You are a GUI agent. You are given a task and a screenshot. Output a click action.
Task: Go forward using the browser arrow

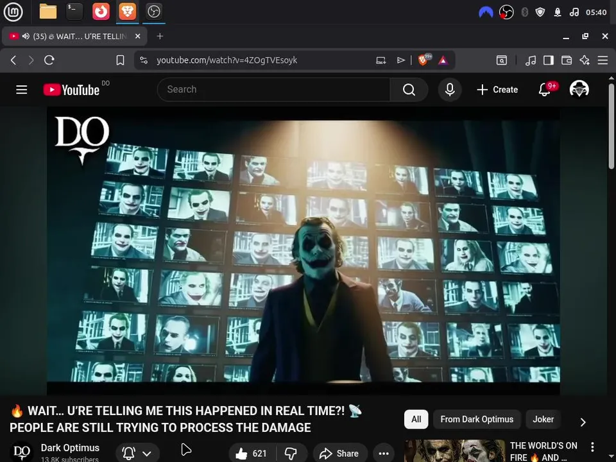coord(31,60)
